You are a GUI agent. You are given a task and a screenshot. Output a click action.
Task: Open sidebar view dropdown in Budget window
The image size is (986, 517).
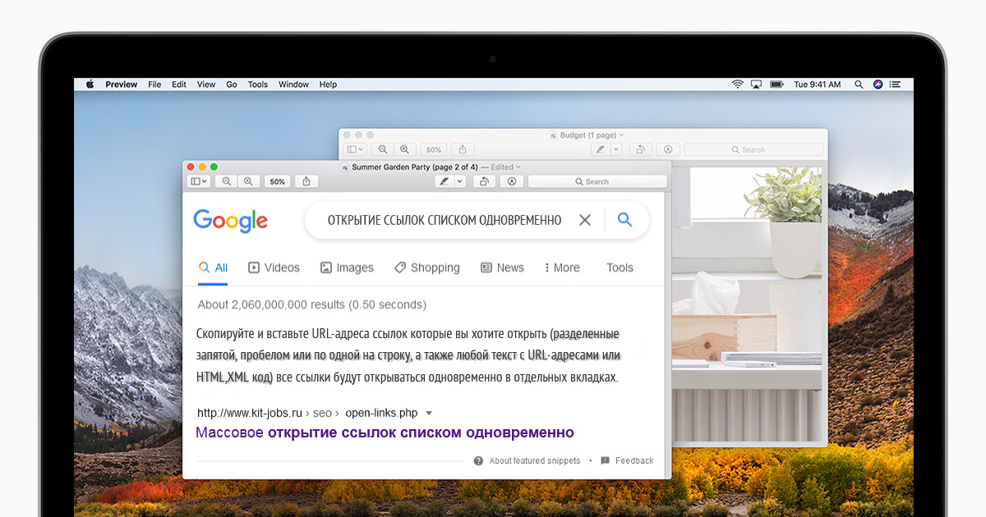356,149
